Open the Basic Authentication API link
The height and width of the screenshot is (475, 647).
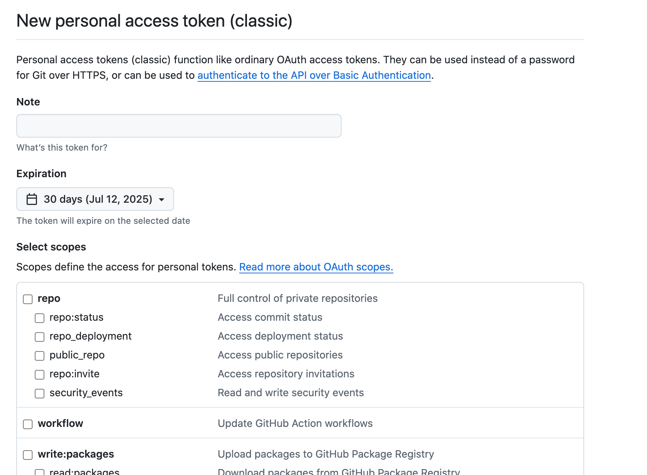(314, 75)
